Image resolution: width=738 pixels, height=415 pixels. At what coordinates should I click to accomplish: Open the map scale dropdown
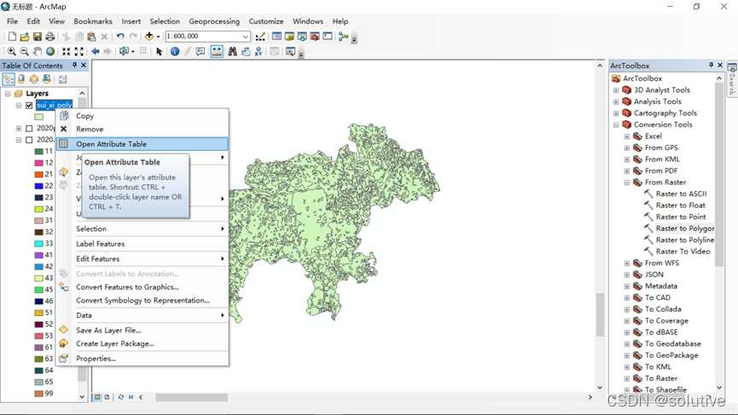(246, 37)
